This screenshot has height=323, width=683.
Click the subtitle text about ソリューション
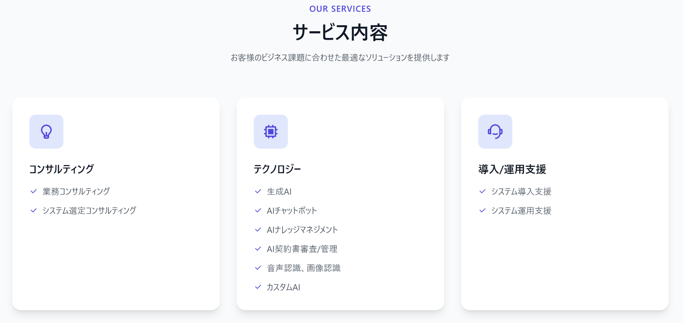340,58
